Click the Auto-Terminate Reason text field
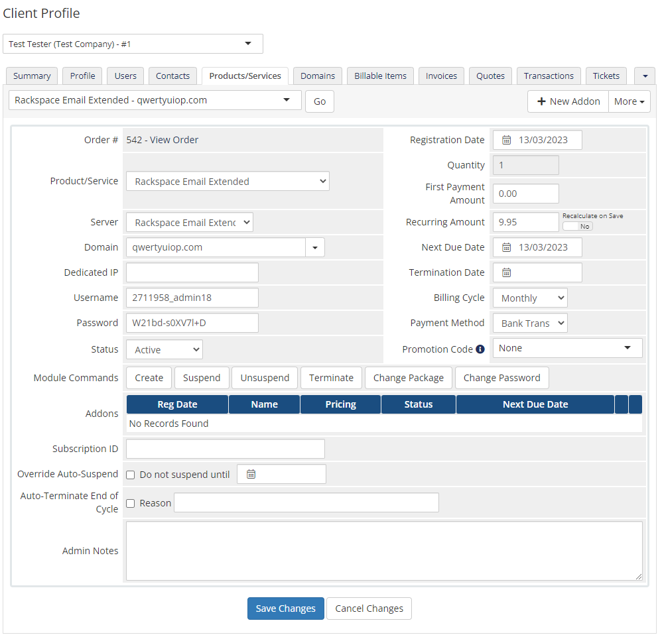Image resolution: width=662 pixels, height=639 pixels. 306,502
